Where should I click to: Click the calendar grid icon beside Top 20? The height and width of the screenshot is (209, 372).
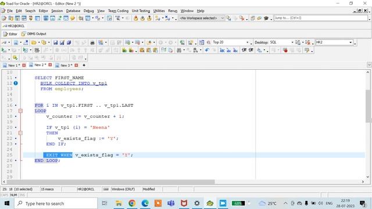pyautogui.click(x=202, y=42)
